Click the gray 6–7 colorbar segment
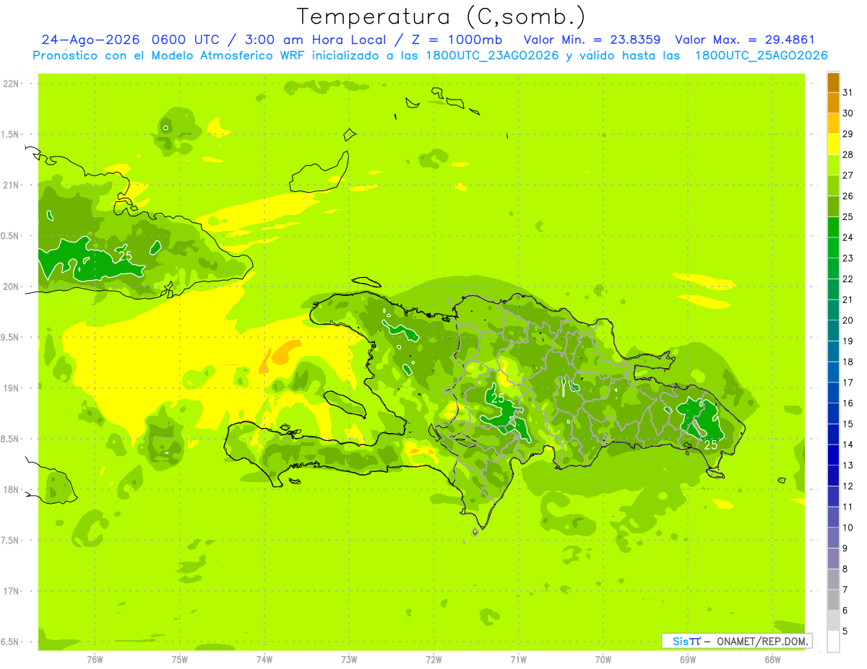The height and width of the screenshot is (669, 867). tap(833, 600)
